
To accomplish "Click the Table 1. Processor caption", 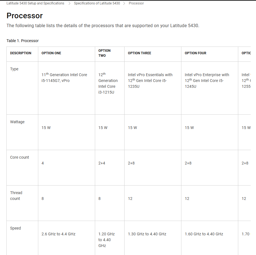I will [22, 41].
